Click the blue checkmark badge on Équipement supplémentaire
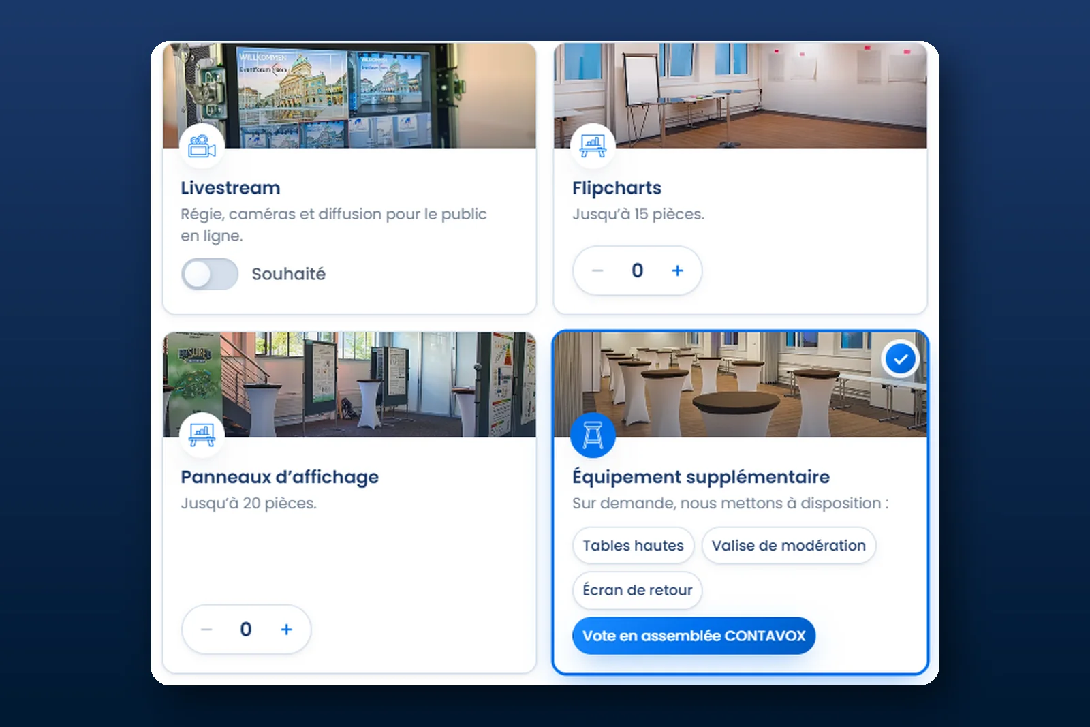 click(x=901, y=358)
